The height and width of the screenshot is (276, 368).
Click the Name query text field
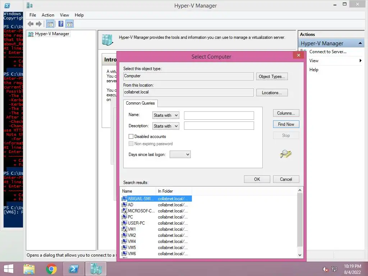tap(219, 115)
